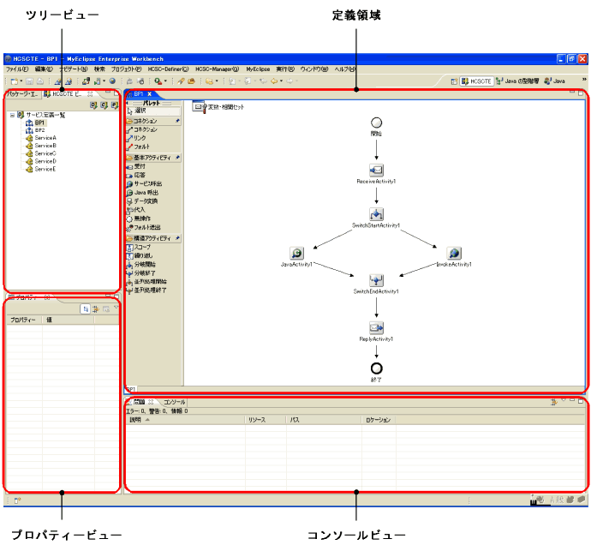Select the サービス呼出 invoke tool
This screenshot has height=551, width=591.
pyautogui.click(x=144, y=183)
